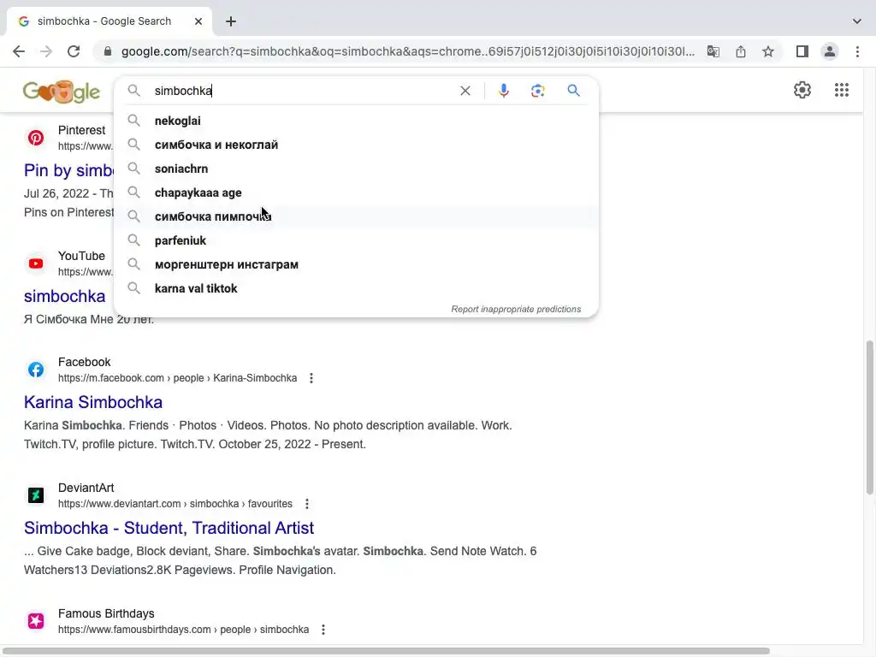Click the browser forward arrow
The width and height of the screenshot is (876, 657).
pos(46,51)
